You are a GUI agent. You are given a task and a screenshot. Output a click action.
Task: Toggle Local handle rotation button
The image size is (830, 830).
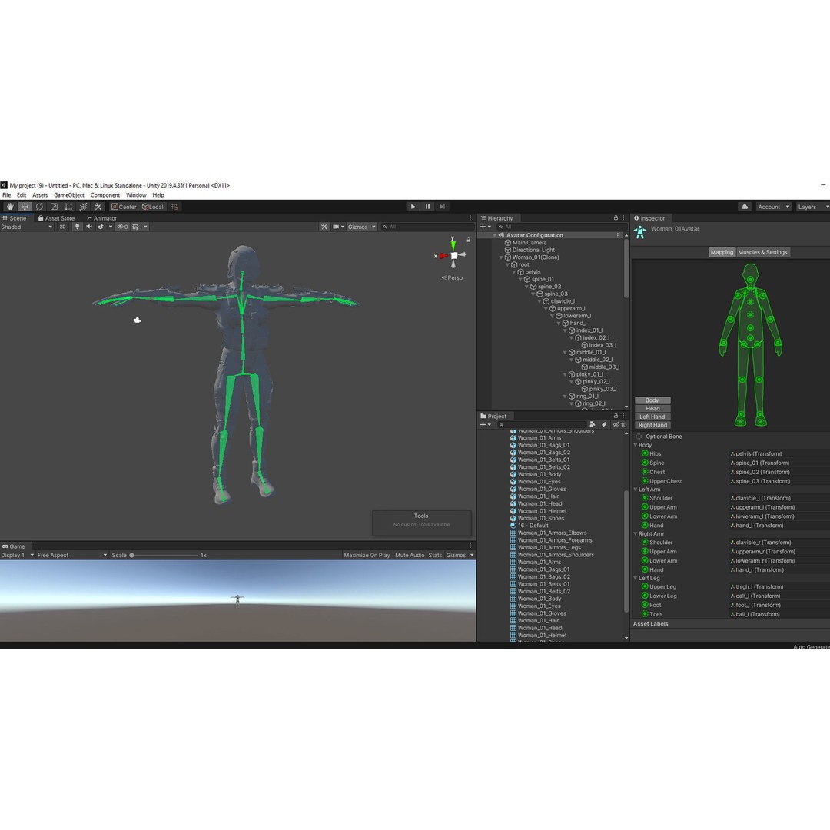tap(153, 207)
